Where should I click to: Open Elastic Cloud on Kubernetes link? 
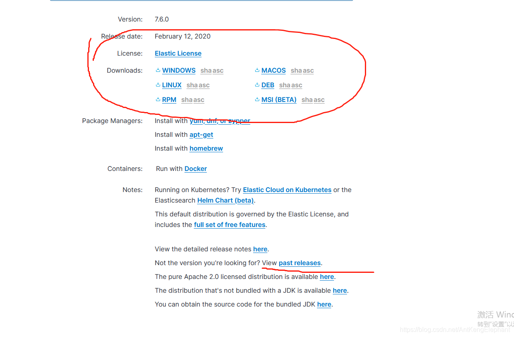(x=287, y=190)
